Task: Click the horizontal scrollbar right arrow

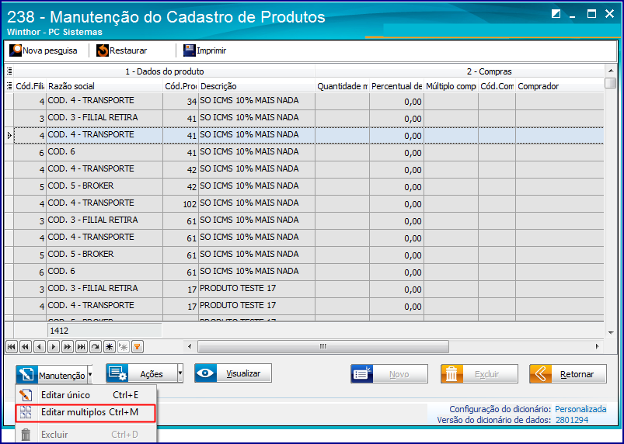Action: tap(598, 347)
